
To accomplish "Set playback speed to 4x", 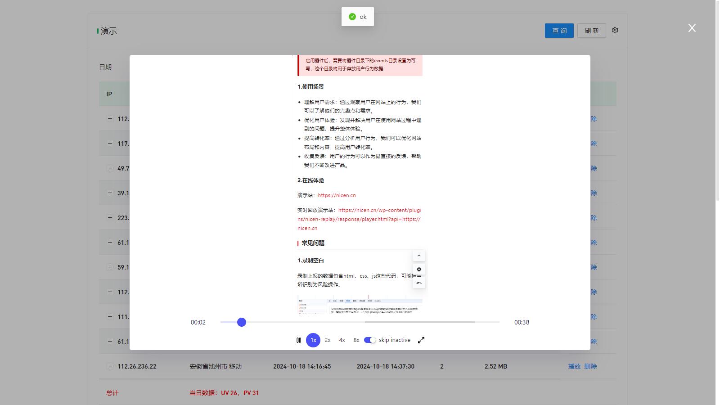I will (342, 340).
